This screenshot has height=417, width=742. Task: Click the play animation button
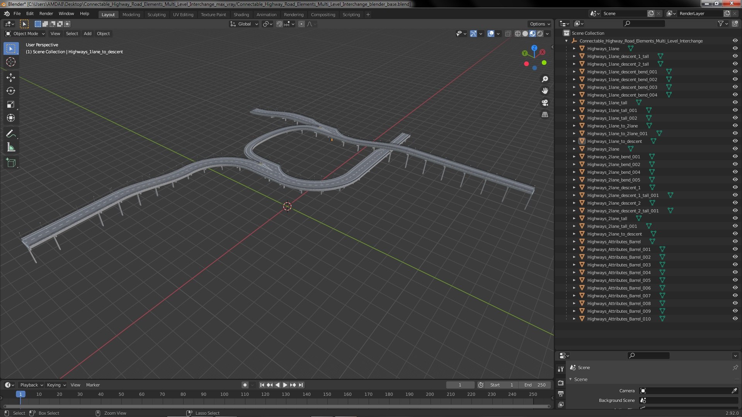[x=285, y=385]
